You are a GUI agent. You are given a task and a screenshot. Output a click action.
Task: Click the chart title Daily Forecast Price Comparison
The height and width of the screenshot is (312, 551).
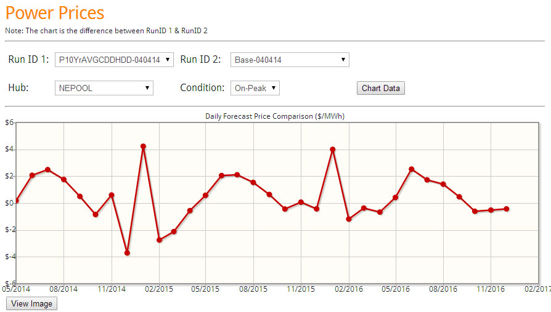click(x=275, y=116)
